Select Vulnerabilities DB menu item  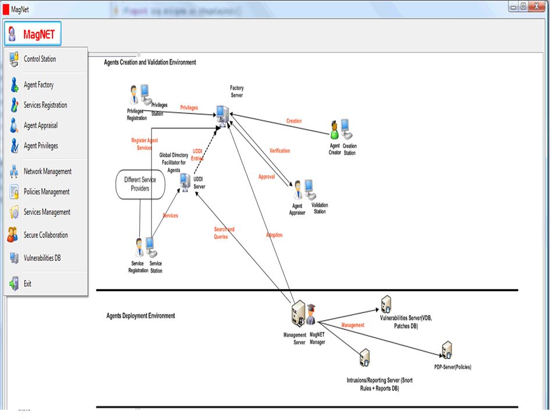[46, 258]
